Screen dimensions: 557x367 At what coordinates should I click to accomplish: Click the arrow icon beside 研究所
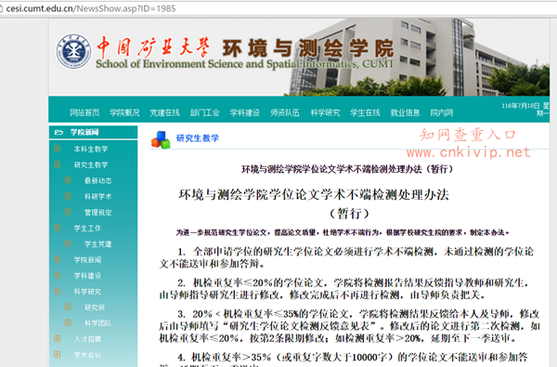coord(68,307)
